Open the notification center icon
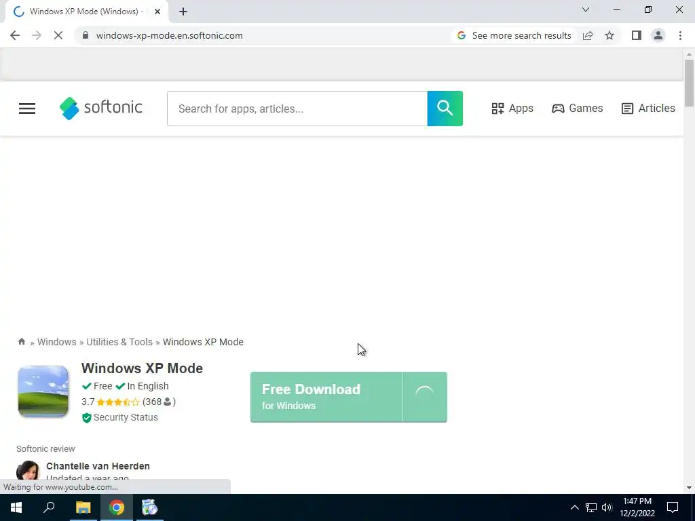Viewport: 695px width, 521px height. [x=673, y=507]
